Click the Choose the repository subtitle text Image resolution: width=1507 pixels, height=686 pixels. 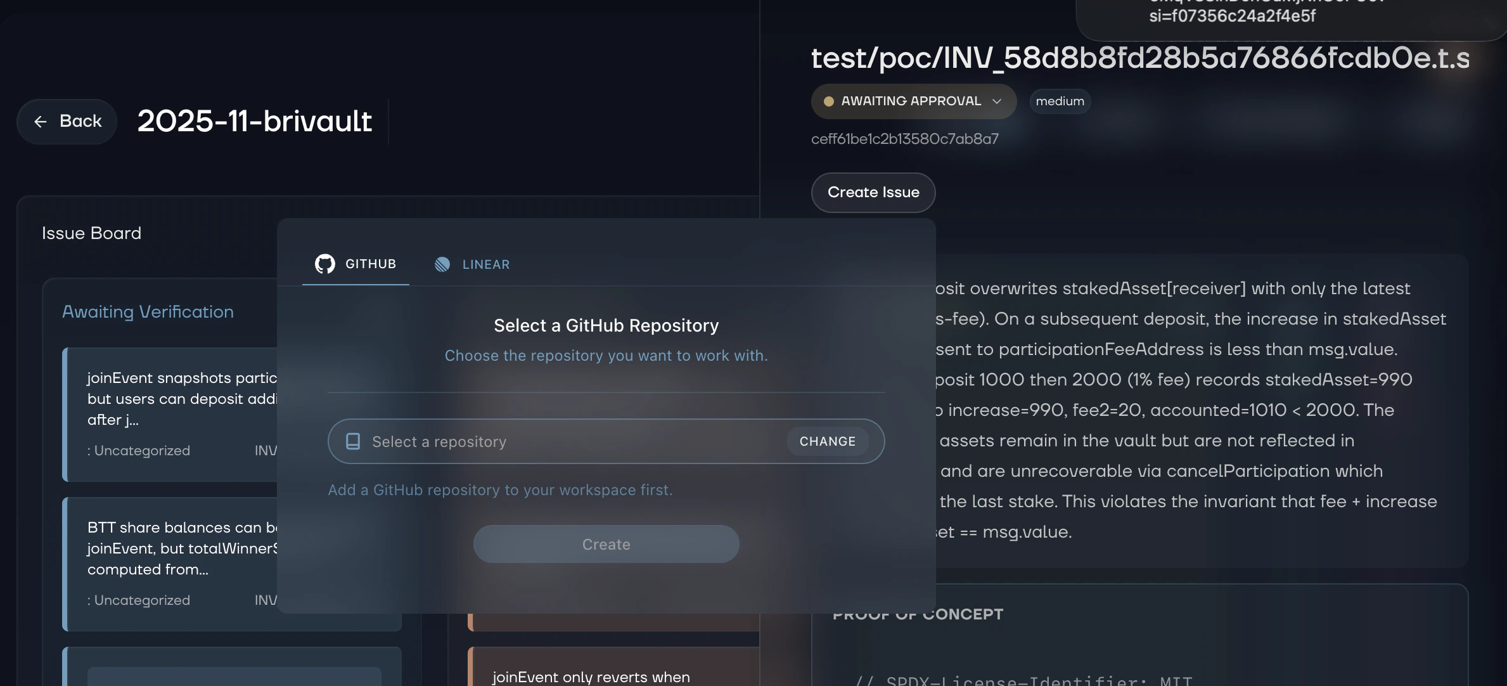click(x=606, y=356)
